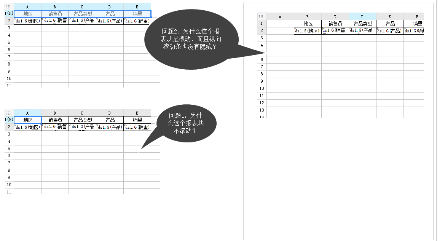
Task: Click row header 8 in right block
Action: tap(262, 74)
